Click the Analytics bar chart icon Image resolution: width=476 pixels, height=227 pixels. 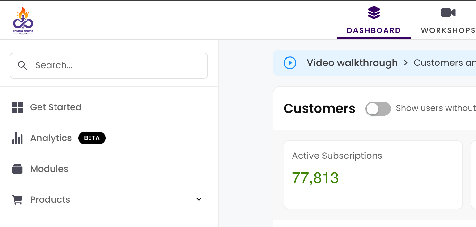point(17,138)
